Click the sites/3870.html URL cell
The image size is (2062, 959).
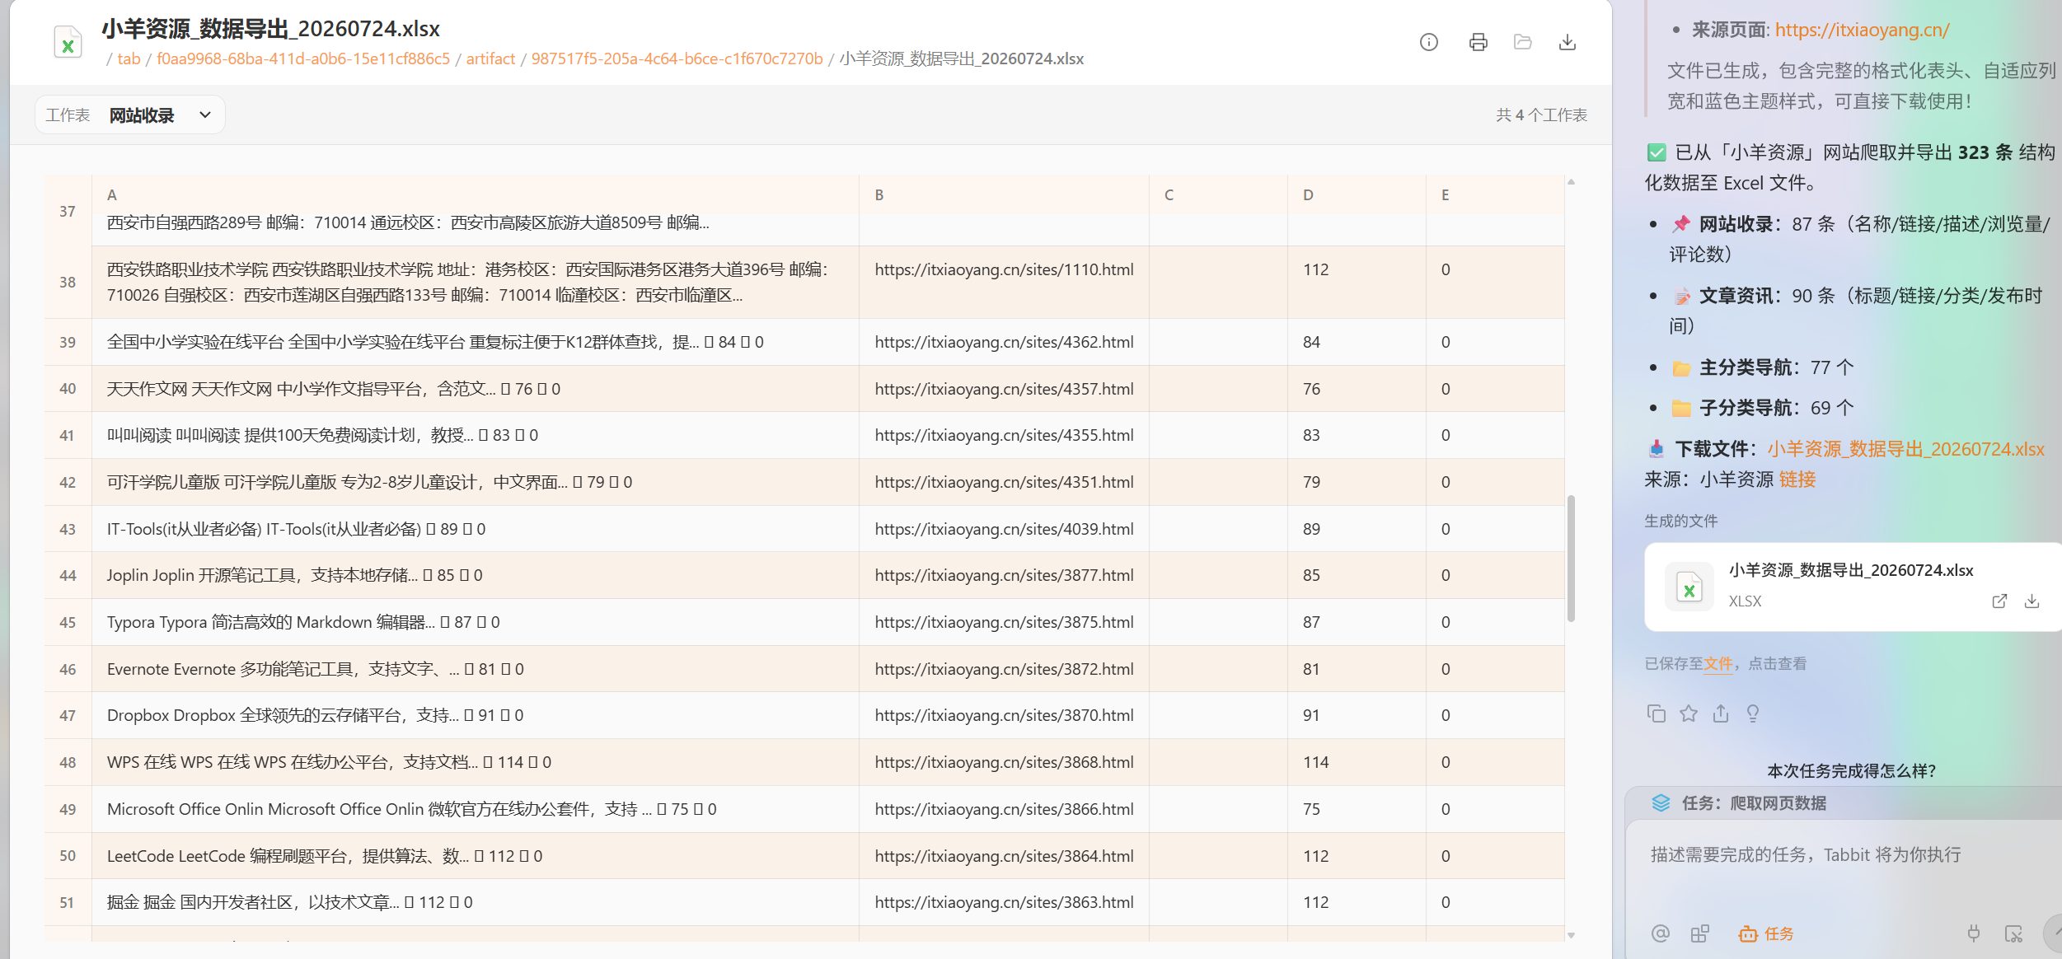pos(1004,715)
